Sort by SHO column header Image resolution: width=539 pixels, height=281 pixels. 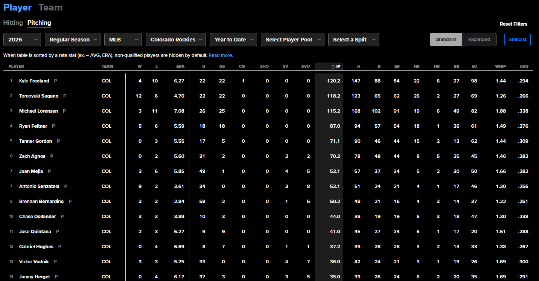pos(264,67)
